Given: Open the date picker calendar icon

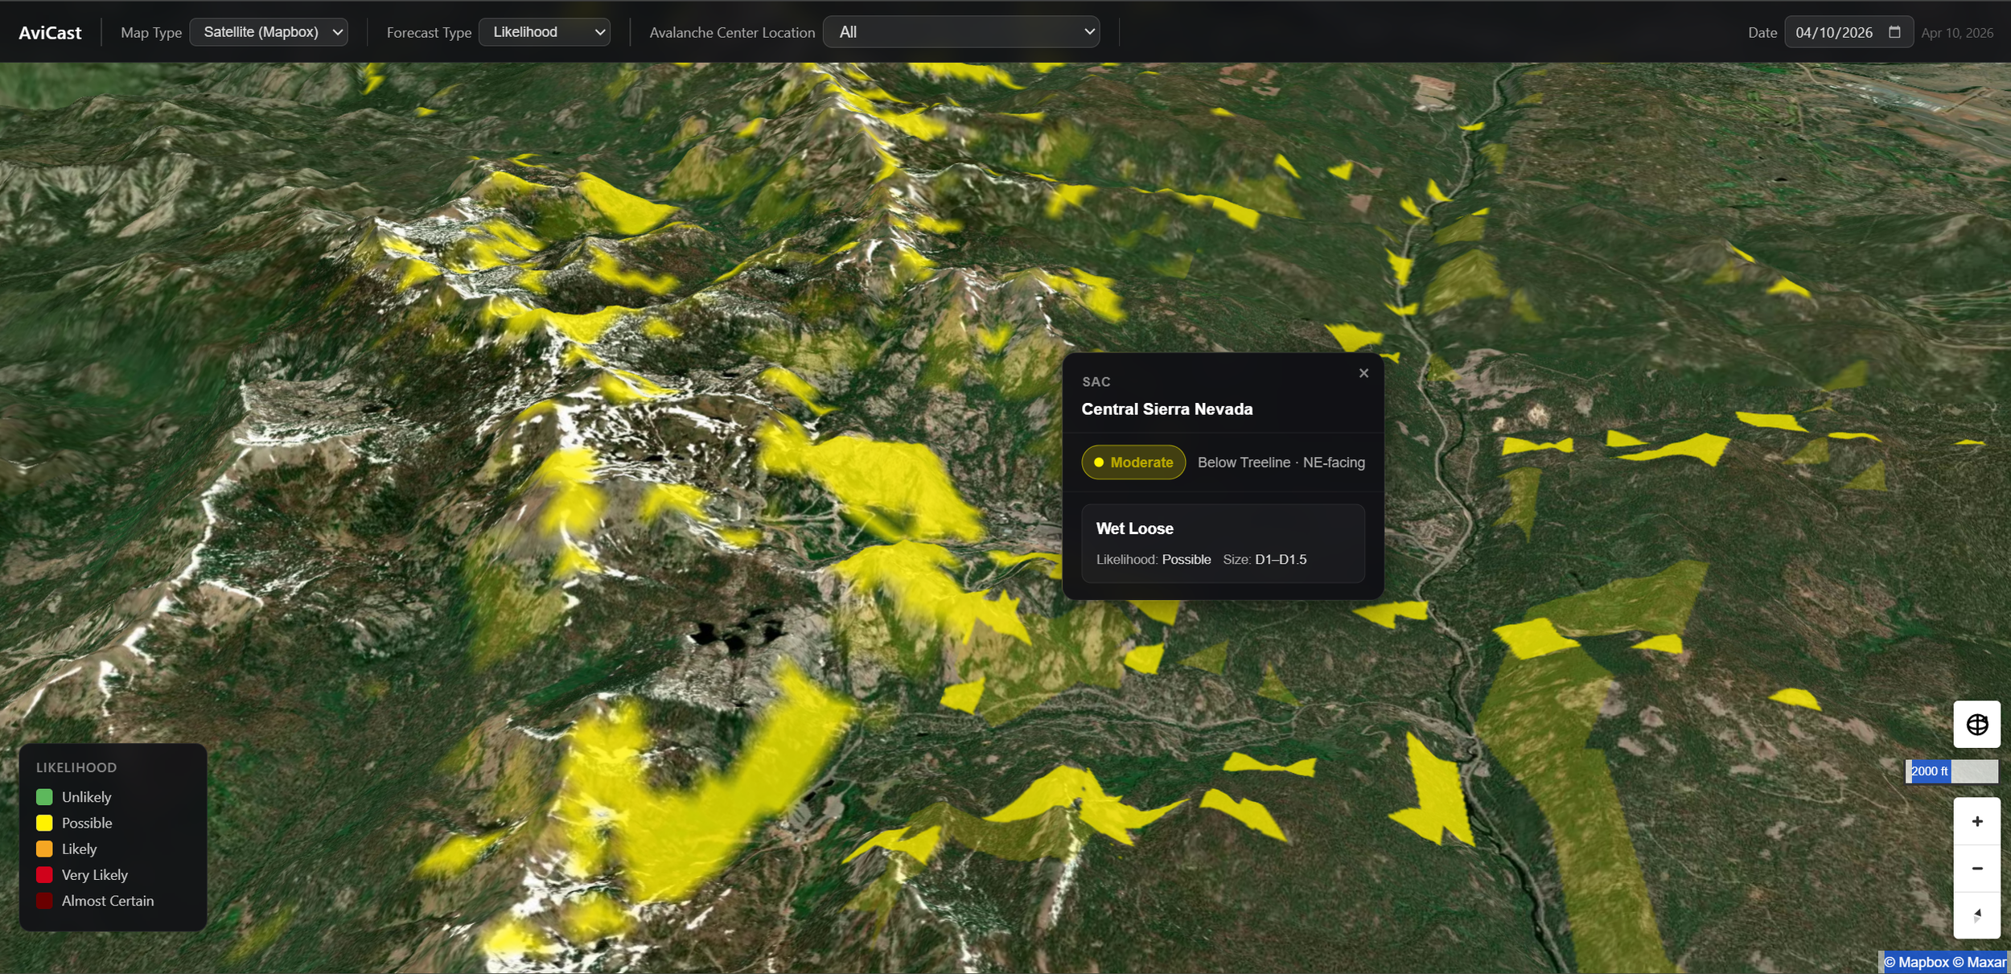Looking at the screenshot, I should [1894, 32].
